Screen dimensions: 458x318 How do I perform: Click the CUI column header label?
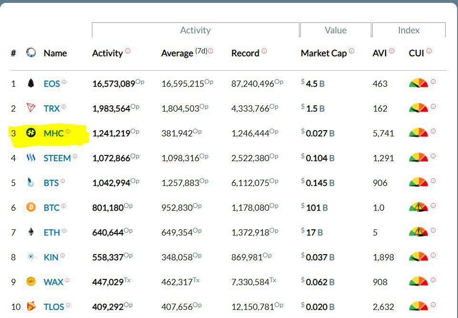pos(417,53)
